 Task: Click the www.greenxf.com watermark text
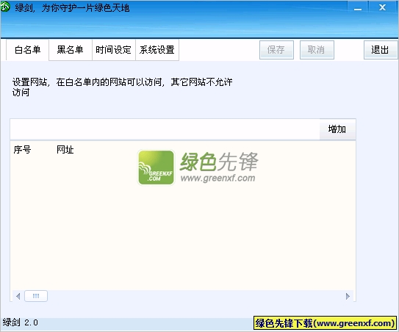pyautogui.click(x=218, y=178)
